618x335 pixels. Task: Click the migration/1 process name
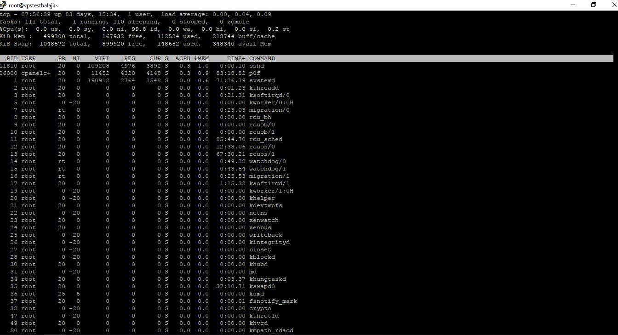pos(269,176)
